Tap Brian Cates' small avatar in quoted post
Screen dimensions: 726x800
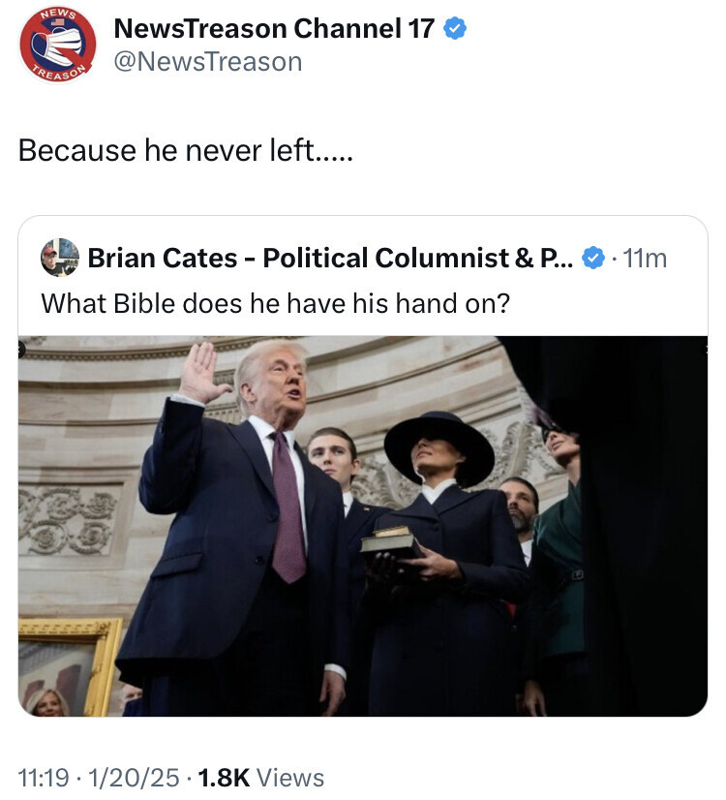60,258
